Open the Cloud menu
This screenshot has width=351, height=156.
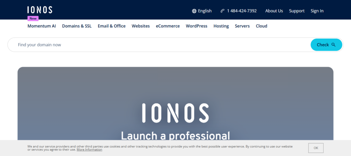(262, 26)
